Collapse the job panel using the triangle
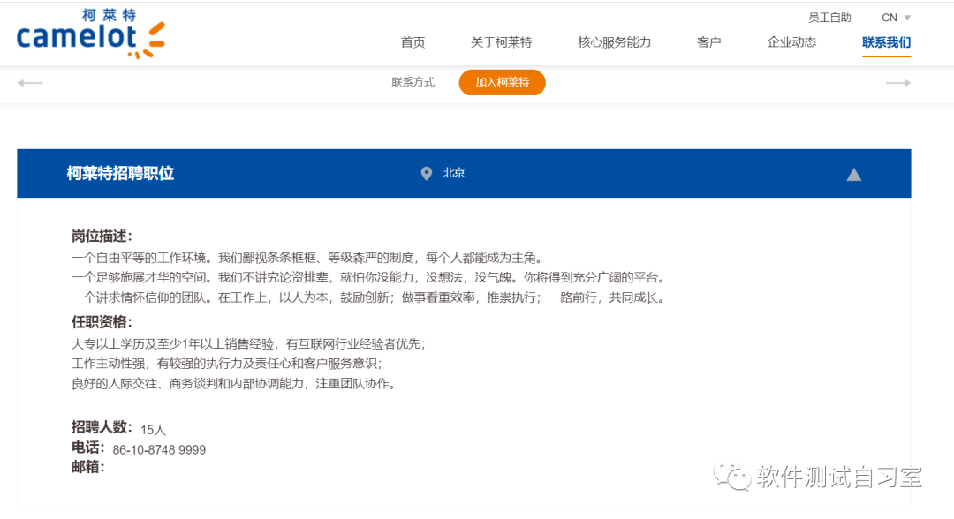 854,174
